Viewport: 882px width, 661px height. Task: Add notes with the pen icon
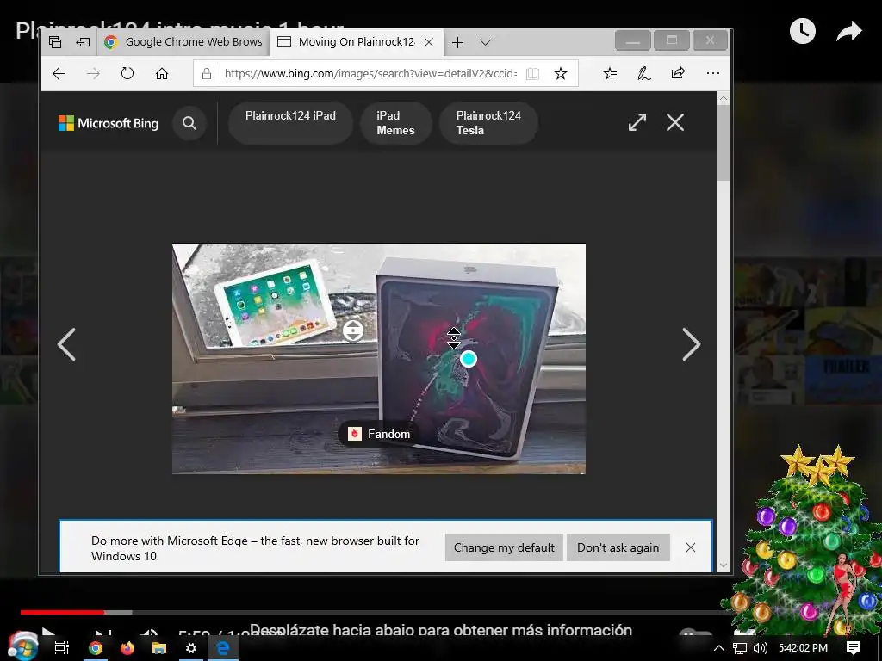coord(644,74)
